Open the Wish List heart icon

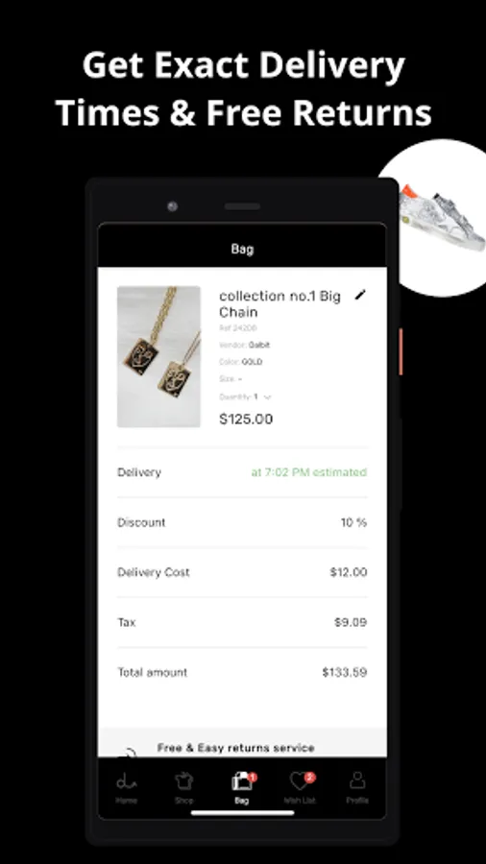click(300, 780)
